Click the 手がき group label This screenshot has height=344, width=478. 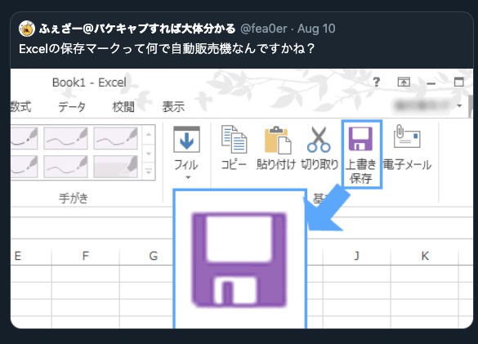pyautogui.click(x=74, y=199)
